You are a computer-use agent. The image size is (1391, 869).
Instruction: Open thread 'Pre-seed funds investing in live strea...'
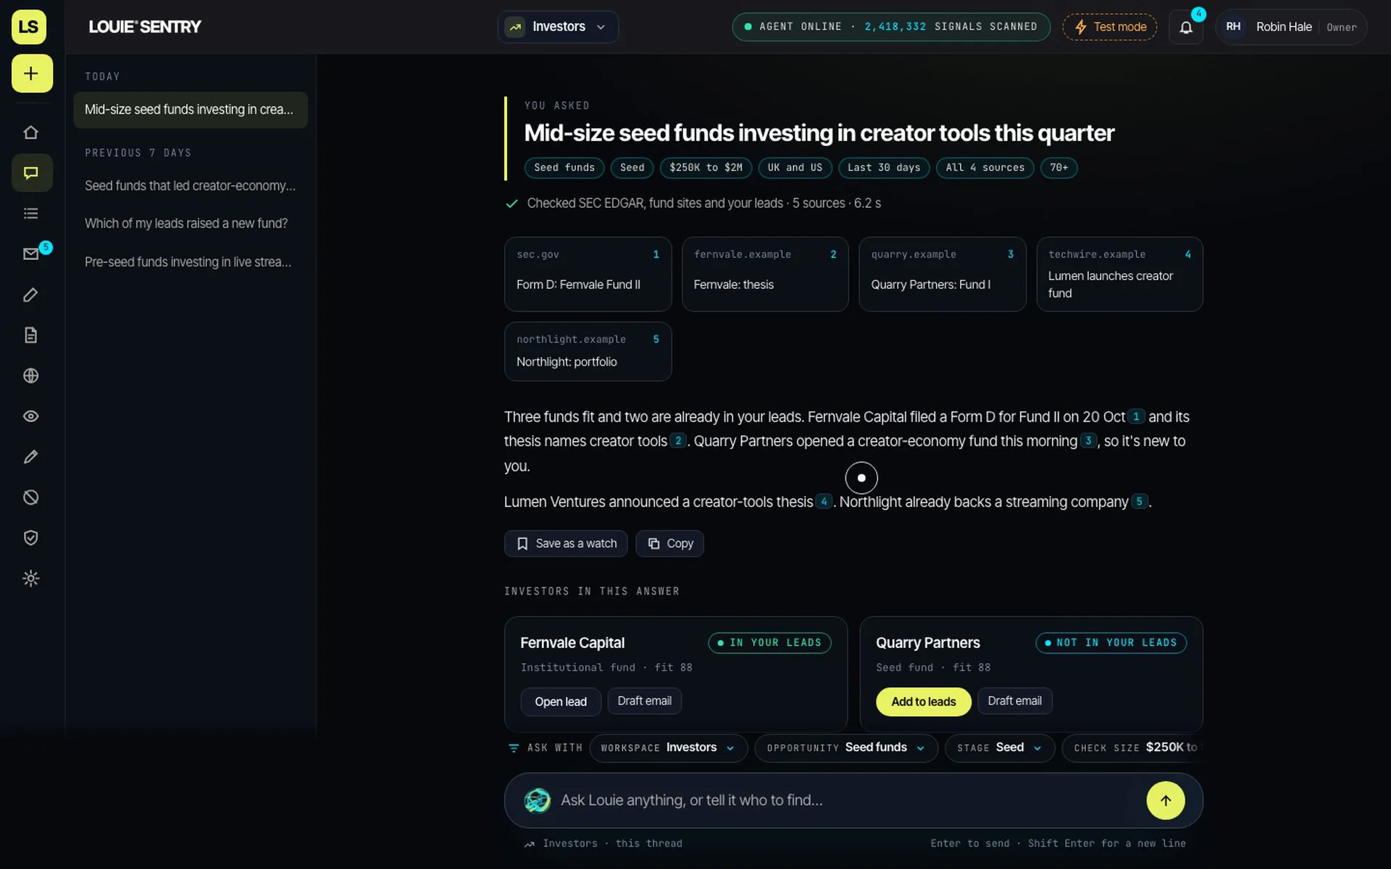[191, 262]
